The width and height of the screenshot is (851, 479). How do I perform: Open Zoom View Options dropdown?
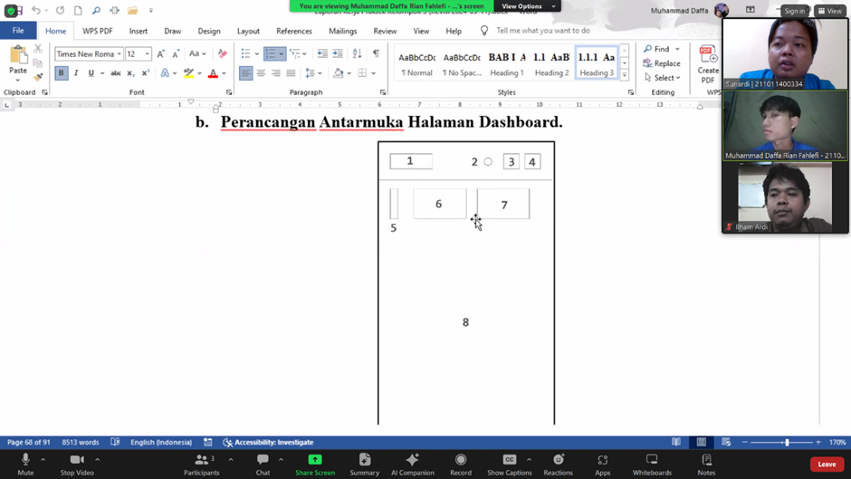point(528,6)
